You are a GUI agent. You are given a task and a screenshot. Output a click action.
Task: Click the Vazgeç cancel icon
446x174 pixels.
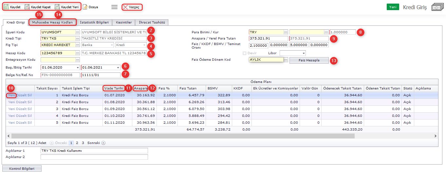point(125,7)
